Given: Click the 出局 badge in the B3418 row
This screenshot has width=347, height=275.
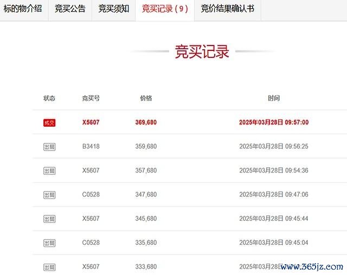Looking at the screenshot, I should (x=49, y=147).
